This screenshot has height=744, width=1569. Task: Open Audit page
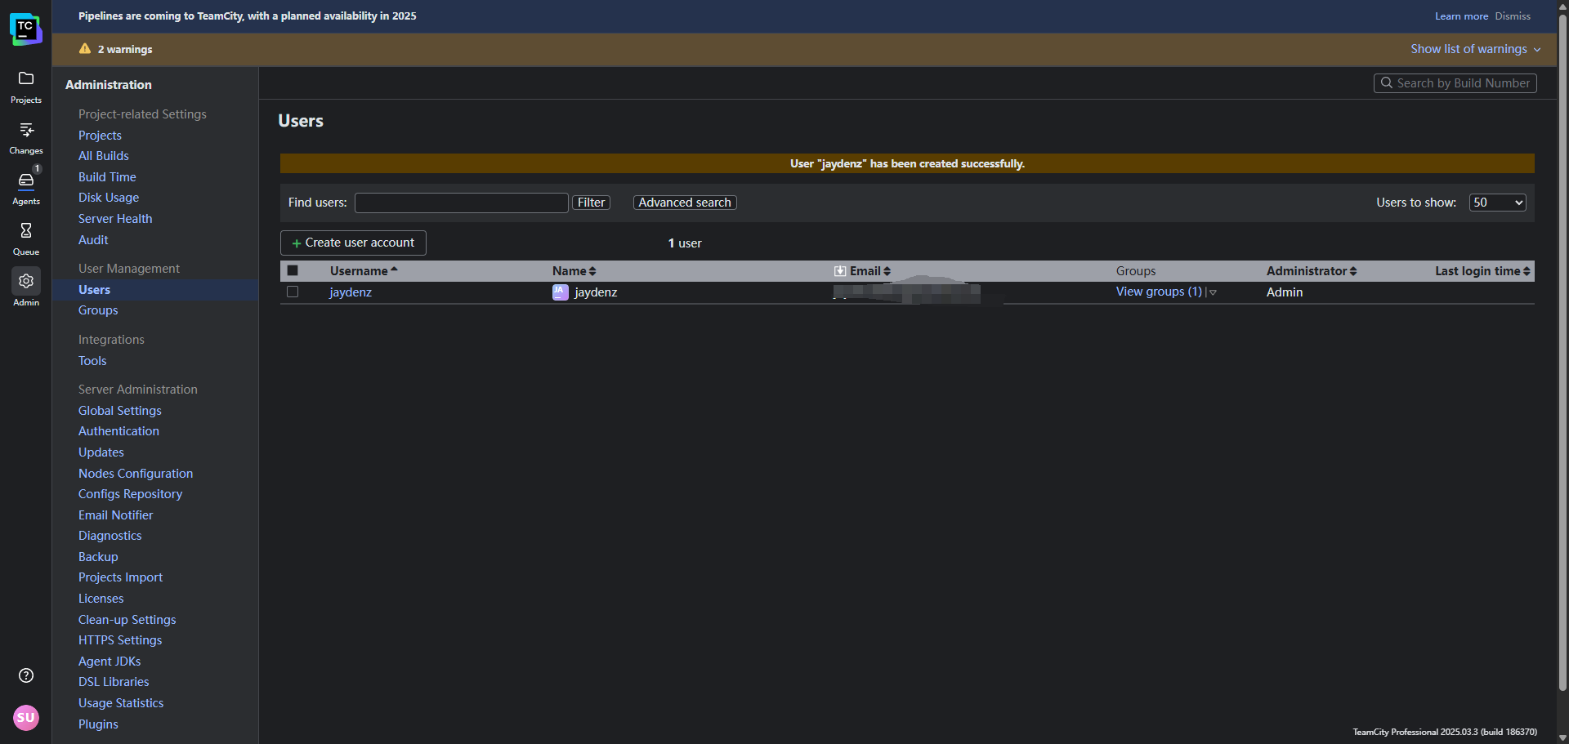click(93, 240)
